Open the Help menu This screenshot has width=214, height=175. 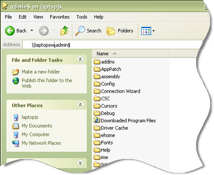[99, 17]
